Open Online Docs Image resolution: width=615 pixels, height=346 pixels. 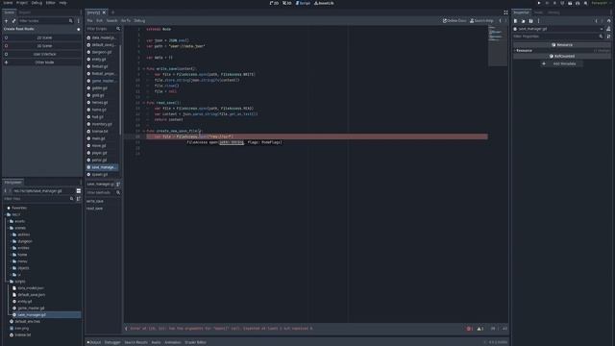(x=455, y=21)
